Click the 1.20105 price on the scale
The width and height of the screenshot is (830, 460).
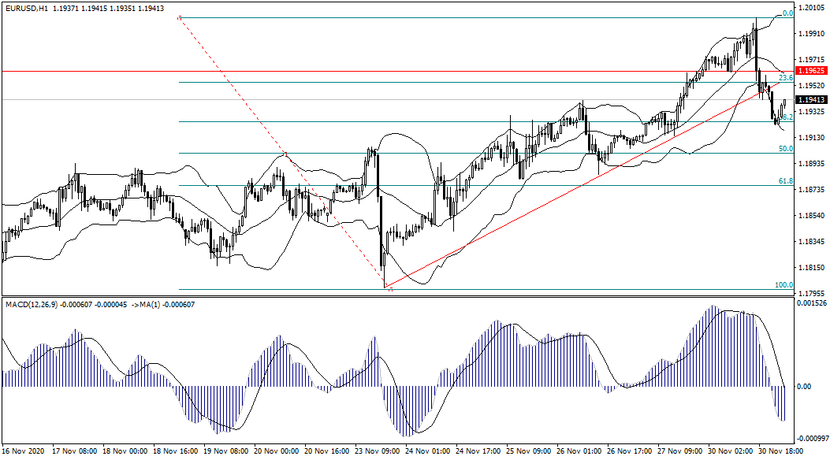click(812, 8)
